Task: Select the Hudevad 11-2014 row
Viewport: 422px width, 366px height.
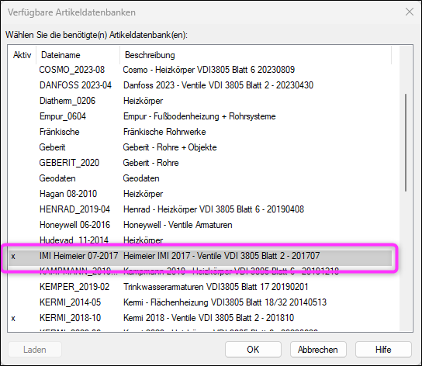Action: [x=199, y=240]
